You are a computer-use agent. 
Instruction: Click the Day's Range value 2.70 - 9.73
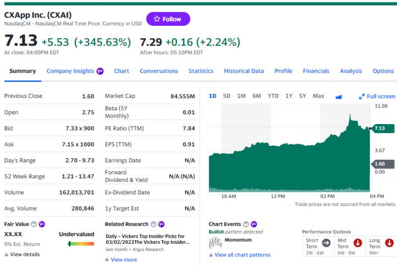79,160
